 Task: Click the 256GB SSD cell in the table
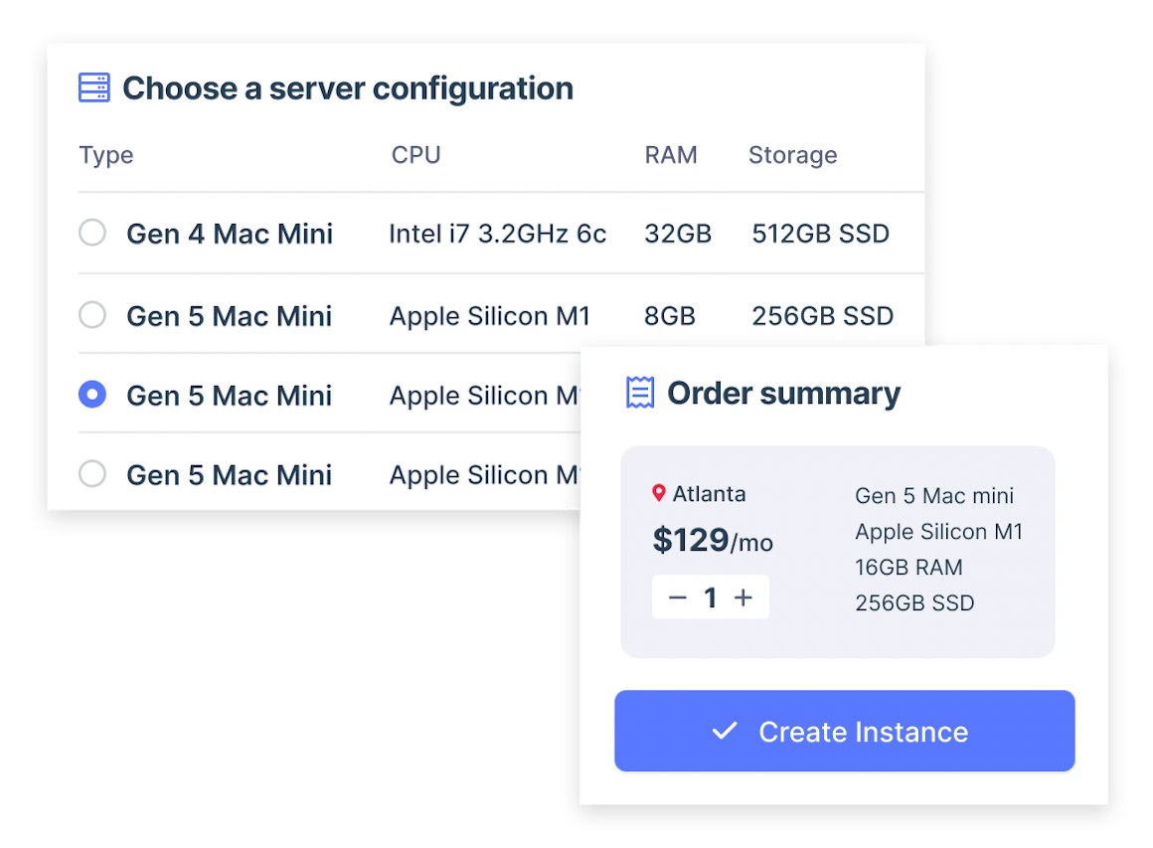(x=822, y=316)
